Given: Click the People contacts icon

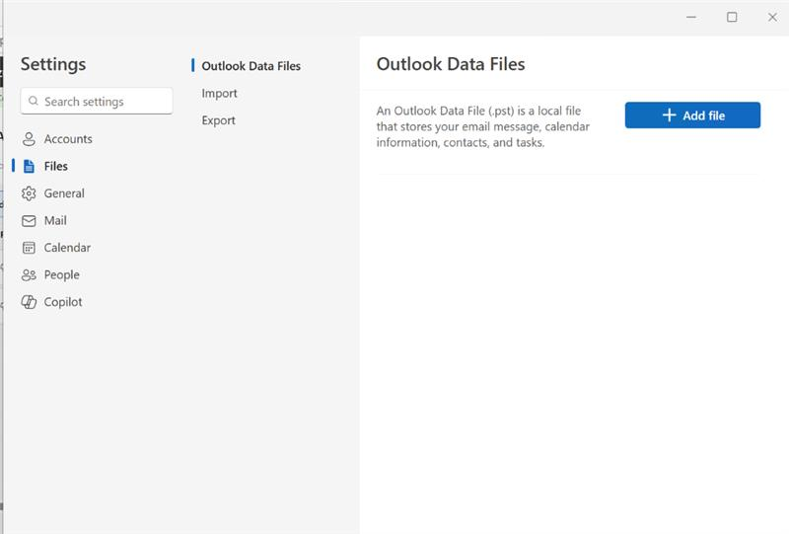Looking at the screenshot, I should coord(29,275).
